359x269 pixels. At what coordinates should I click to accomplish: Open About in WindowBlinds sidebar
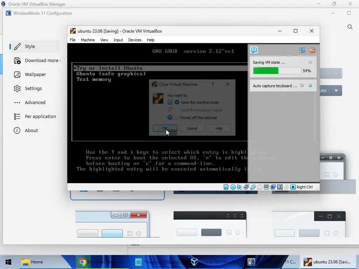(x=35, y=130)
